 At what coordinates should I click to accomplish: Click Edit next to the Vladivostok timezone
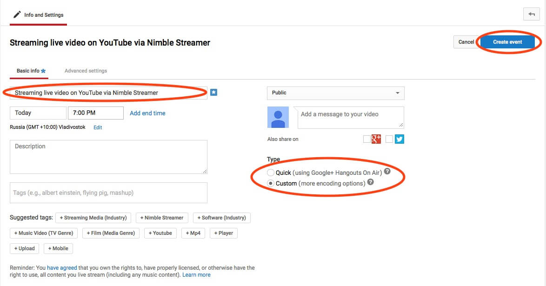click(98, 127)
